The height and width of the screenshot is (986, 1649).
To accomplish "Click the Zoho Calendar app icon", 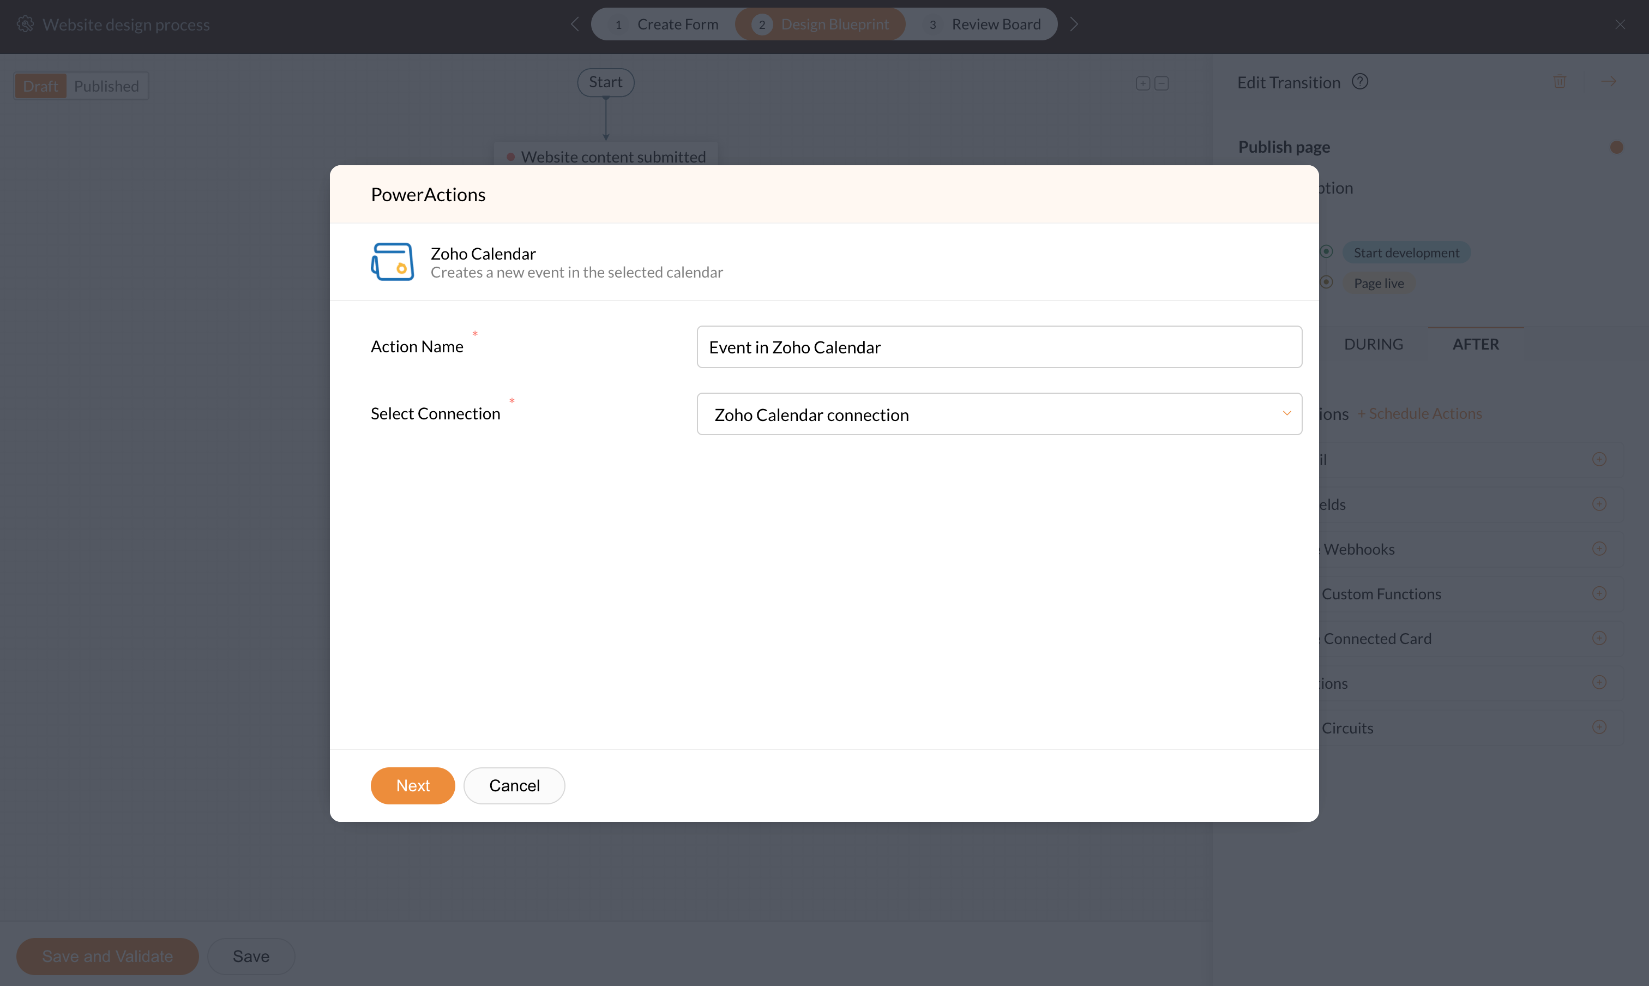I will (x=392, y=262).
